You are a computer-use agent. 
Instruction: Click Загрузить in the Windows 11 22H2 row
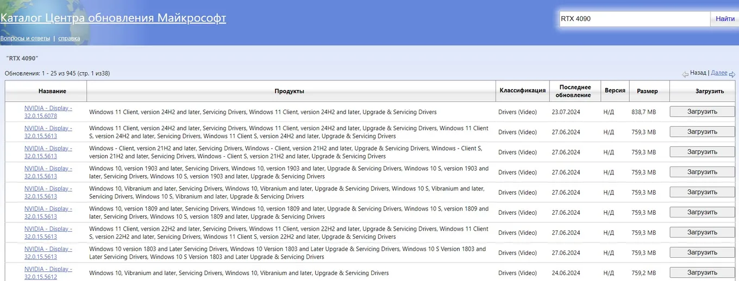702,232
